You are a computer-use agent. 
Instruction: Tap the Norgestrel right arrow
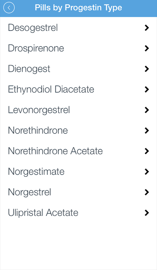coord(147,192)
